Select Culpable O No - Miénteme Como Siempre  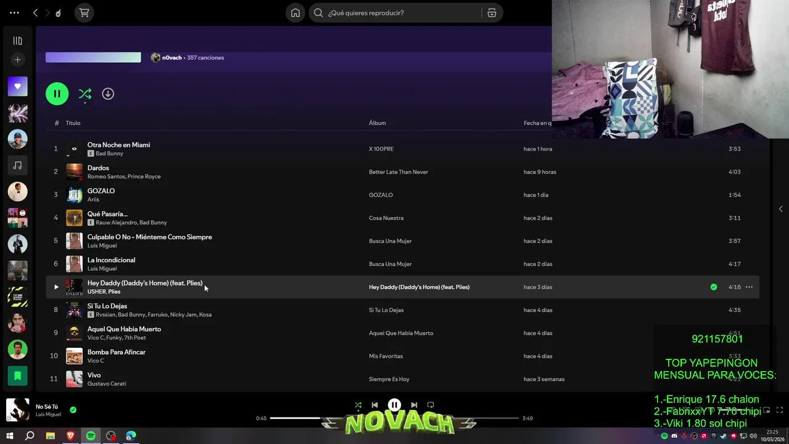pos(149,237)
